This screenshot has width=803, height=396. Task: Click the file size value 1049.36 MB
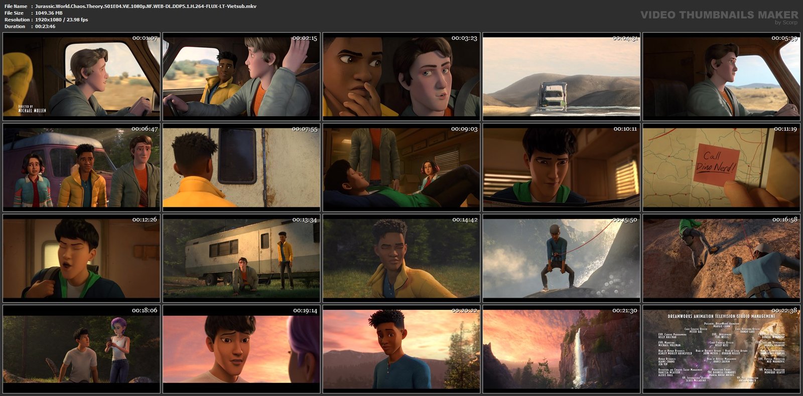[49, 13]
